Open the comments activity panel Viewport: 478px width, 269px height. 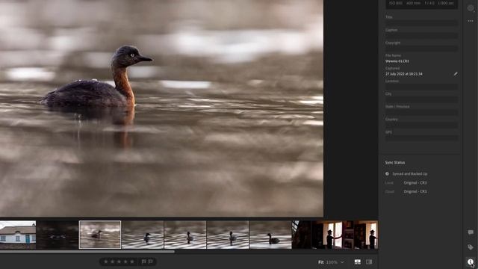471,232
